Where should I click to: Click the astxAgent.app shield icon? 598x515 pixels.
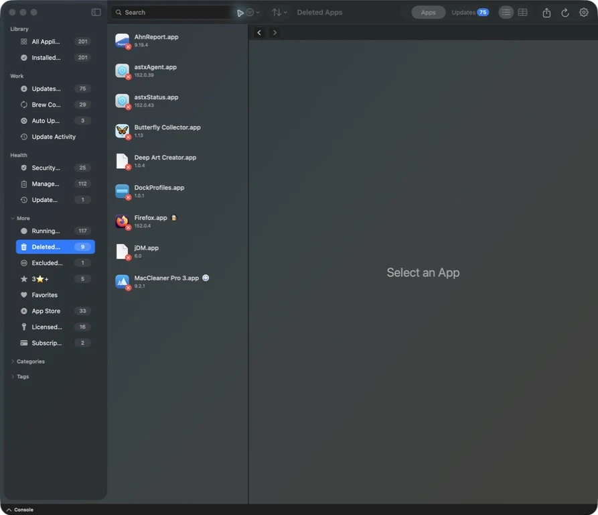[122, 70]
